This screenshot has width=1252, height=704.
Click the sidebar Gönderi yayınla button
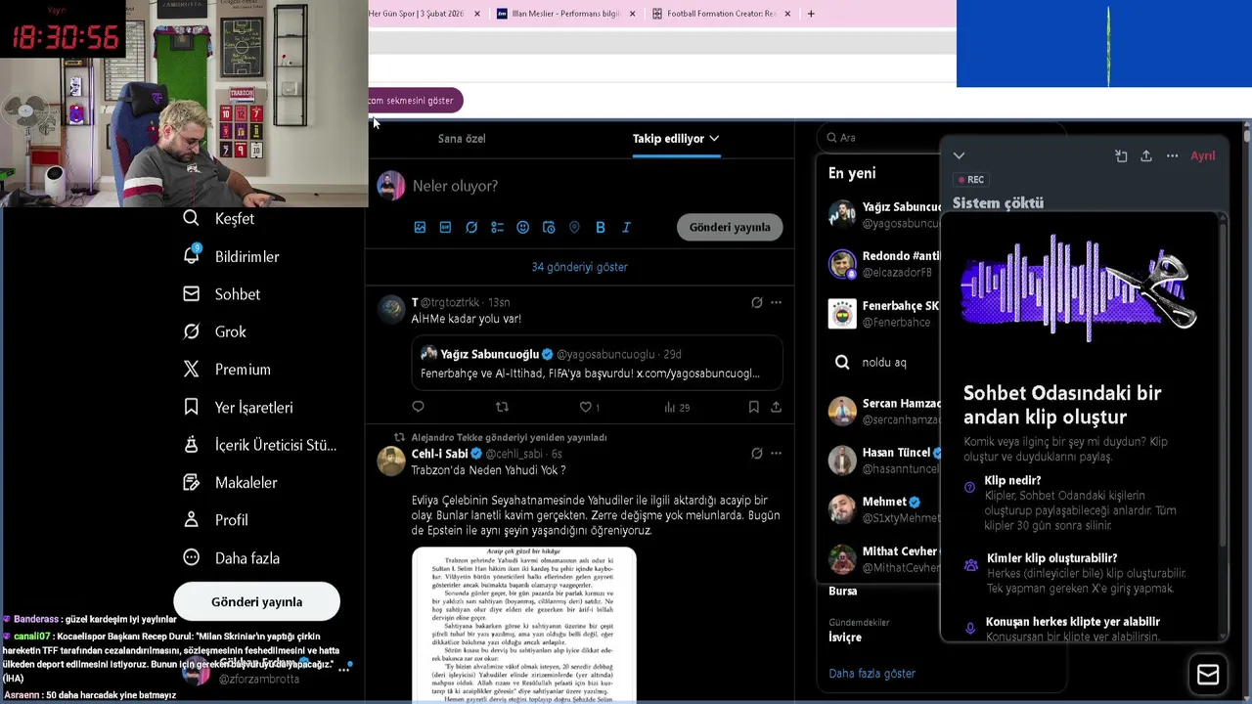[256, 601]
